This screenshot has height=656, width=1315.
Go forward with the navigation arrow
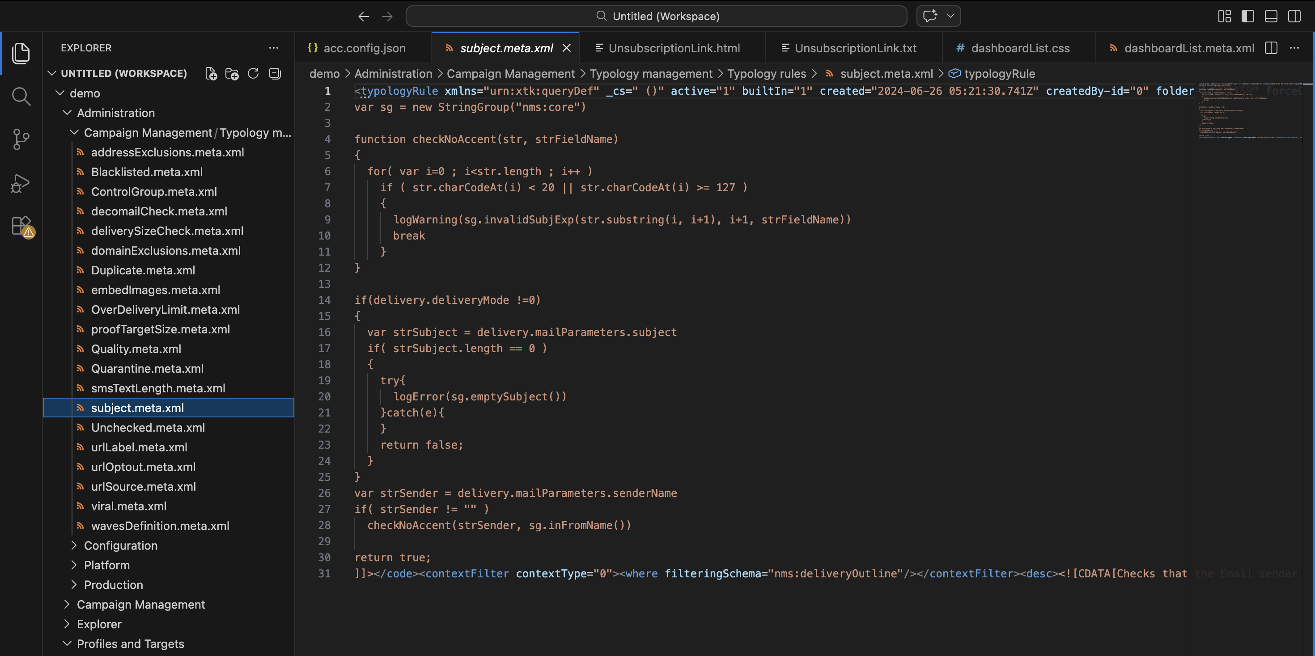[x=387, y=17]
